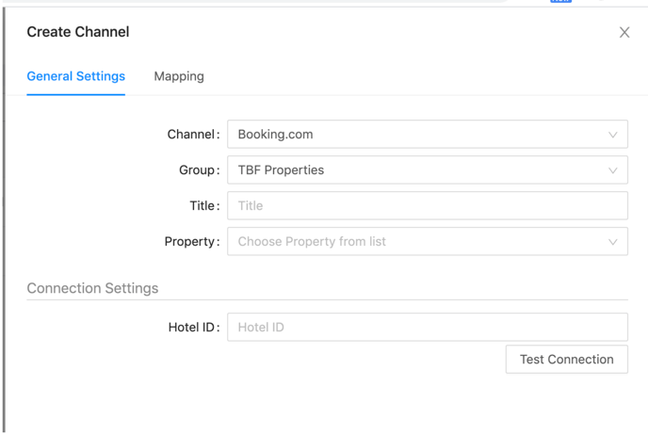Focus the Hotel ID input field
The width and height of the screenshot is (648, 435).
point(428,327)
